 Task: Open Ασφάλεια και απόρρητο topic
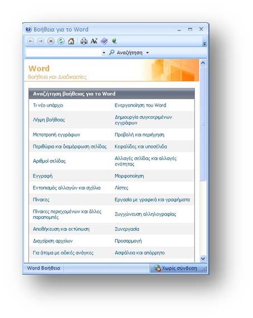tap(140, 253)
